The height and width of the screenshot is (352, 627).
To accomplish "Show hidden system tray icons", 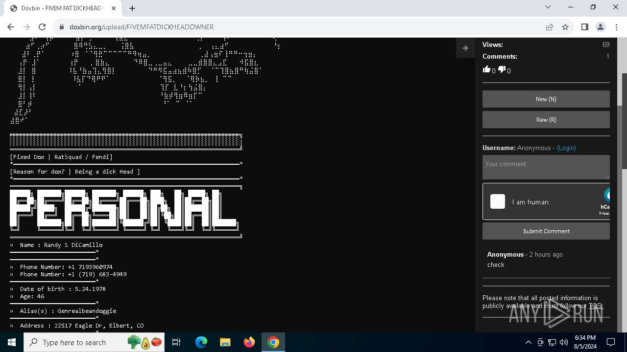I will [528, 342].
